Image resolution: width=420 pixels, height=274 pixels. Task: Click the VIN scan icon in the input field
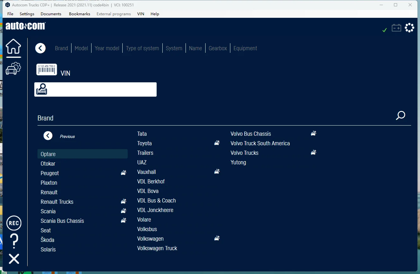click(x=42, y=89)
